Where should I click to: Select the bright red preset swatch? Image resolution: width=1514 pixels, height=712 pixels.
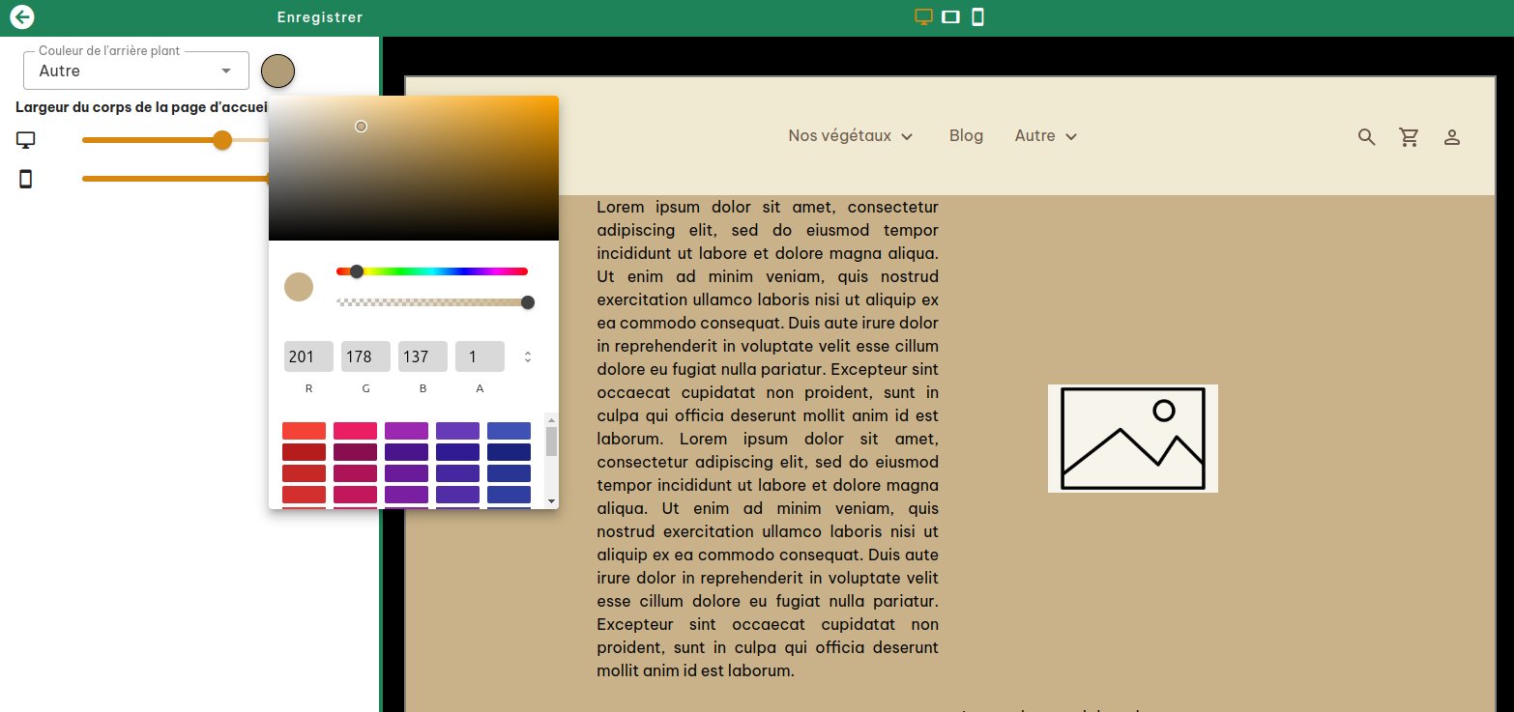coord(304,430)
